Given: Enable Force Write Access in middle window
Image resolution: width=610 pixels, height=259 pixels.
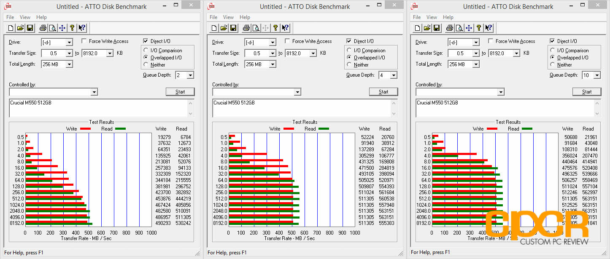Looking at the screenshot, I should click(287, 41).
